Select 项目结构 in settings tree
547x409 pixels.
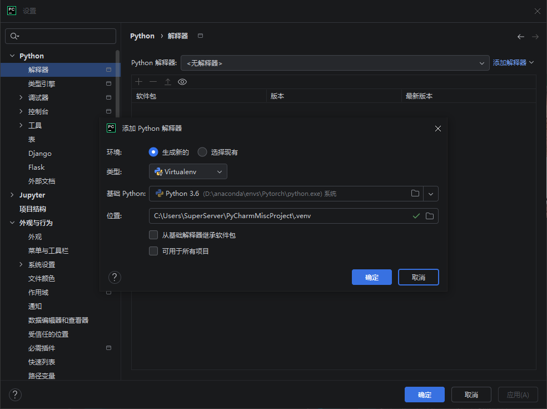click(32, 209)
